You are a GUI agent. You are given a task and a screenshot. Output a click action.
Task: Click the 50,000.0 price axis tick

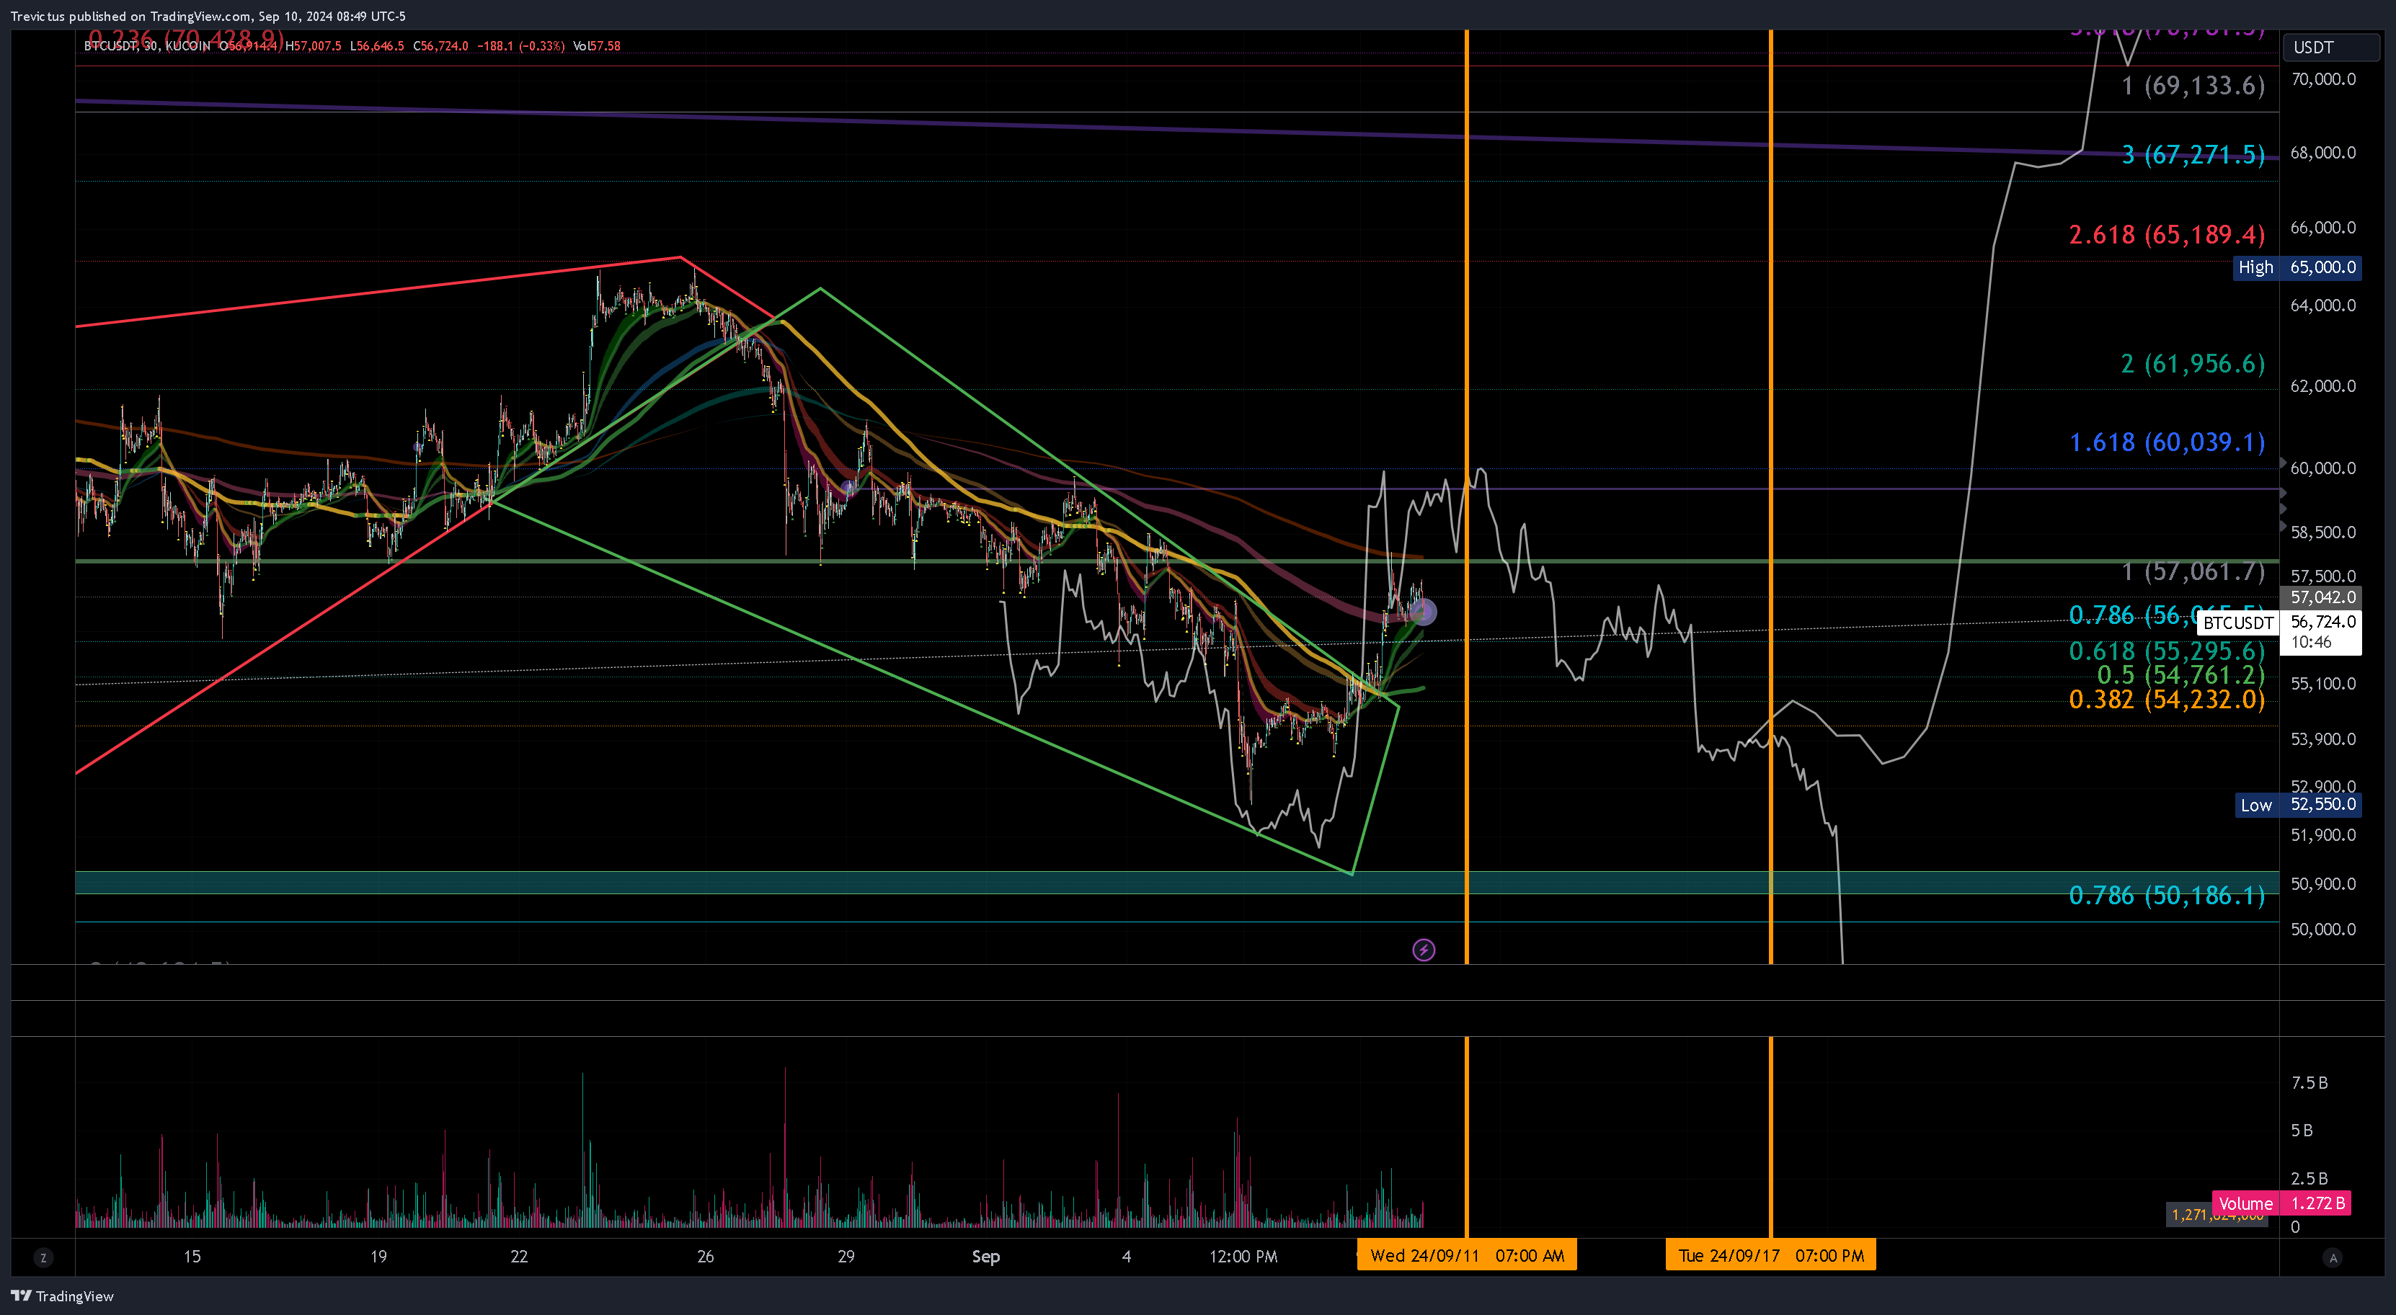2322,929
